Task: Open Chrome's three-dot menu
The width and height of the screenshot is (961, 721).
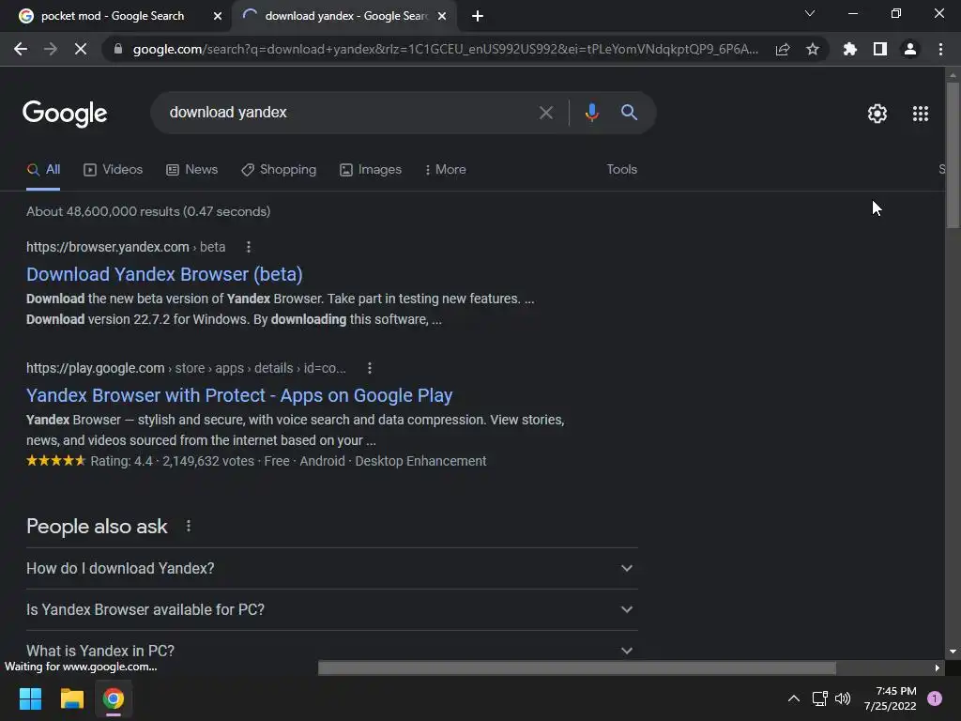Action: [x=940, y=49]
